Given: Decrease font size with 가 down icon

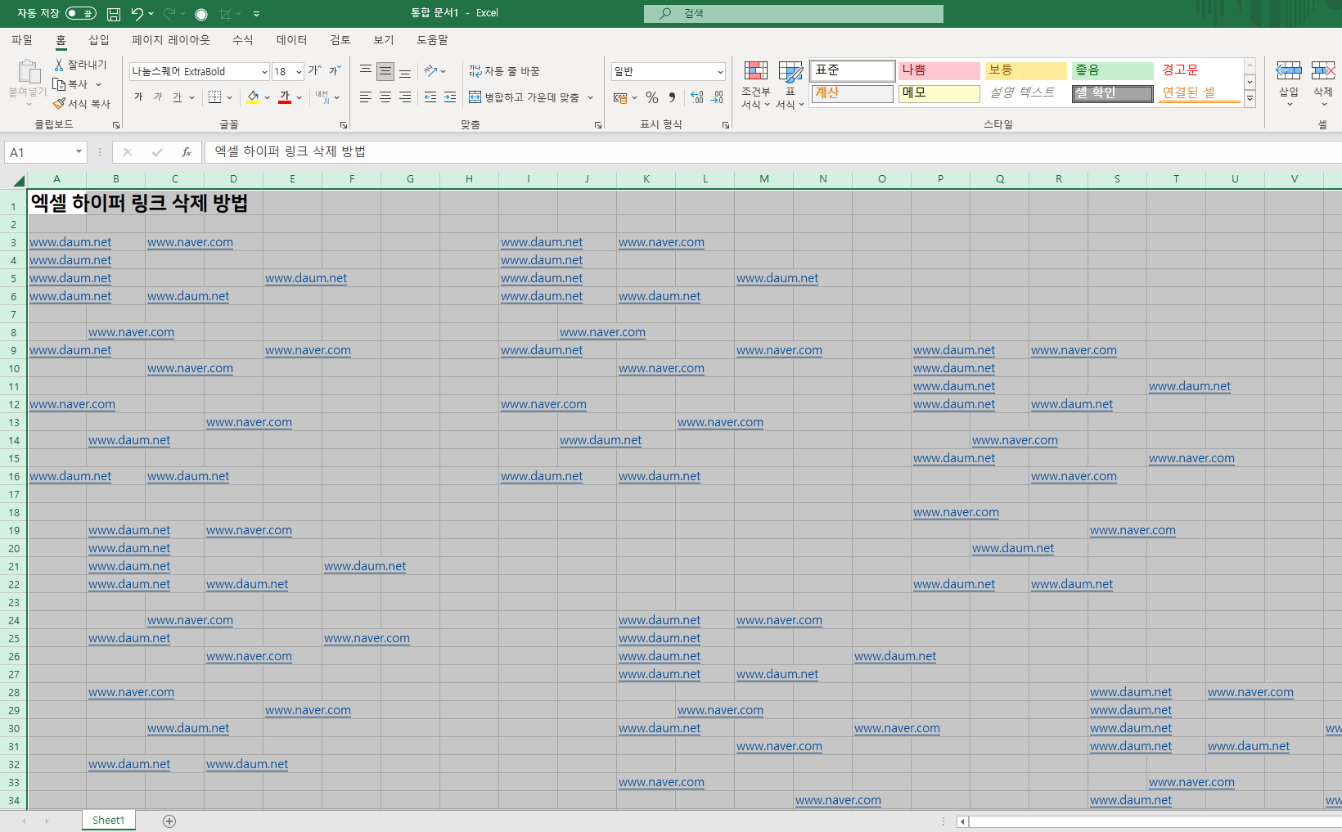Looking at the screenshot, I should click(x=334, y=71).
